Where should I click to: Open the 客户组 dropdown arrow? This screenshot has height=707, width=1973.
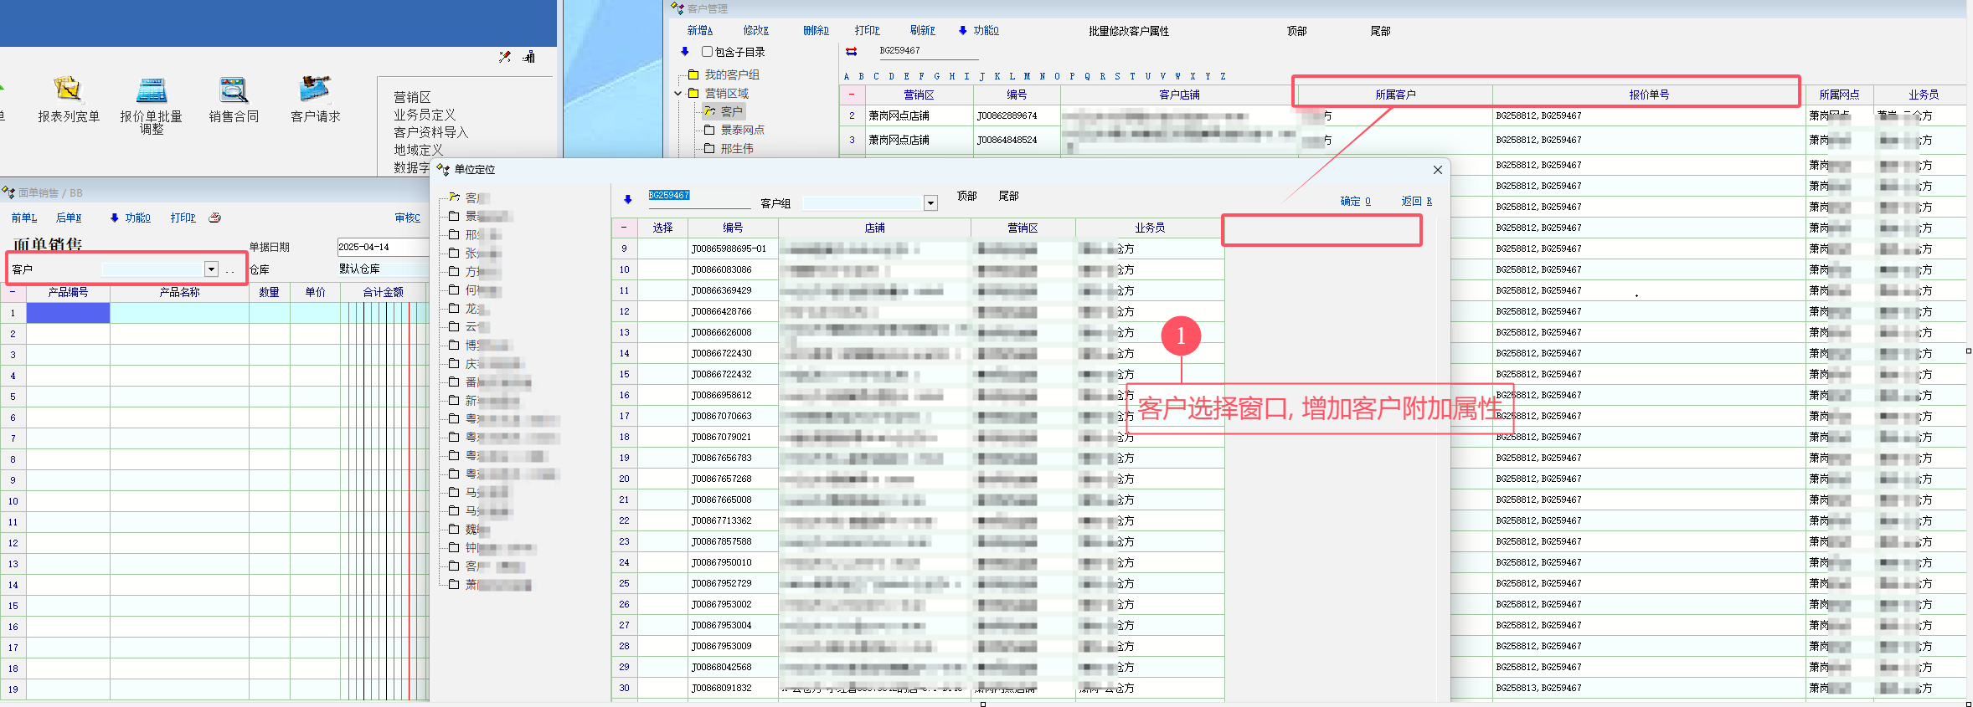[x=930, y=203]
